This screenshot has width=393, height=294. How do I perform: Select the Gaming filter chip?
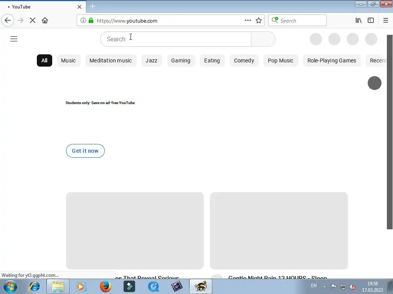[181, 60]
